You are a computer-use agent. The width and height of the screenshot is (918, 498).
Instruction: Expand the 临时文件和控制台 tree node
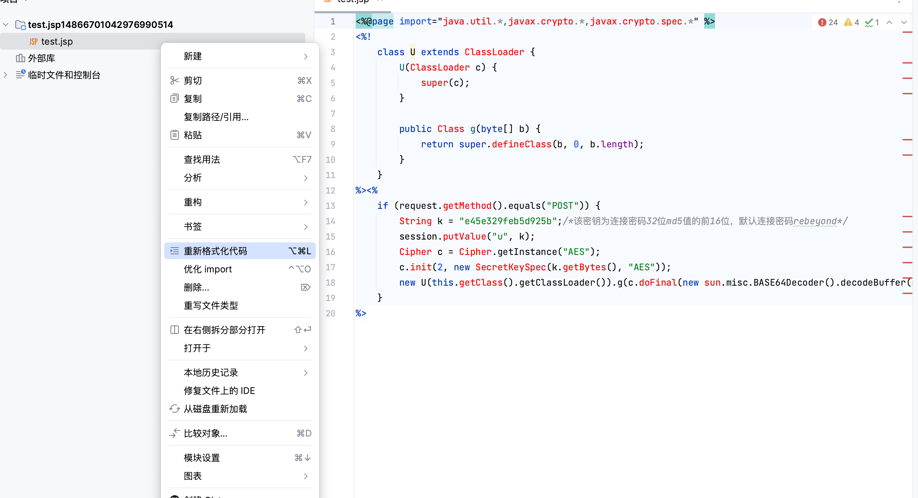pos(5,75)
